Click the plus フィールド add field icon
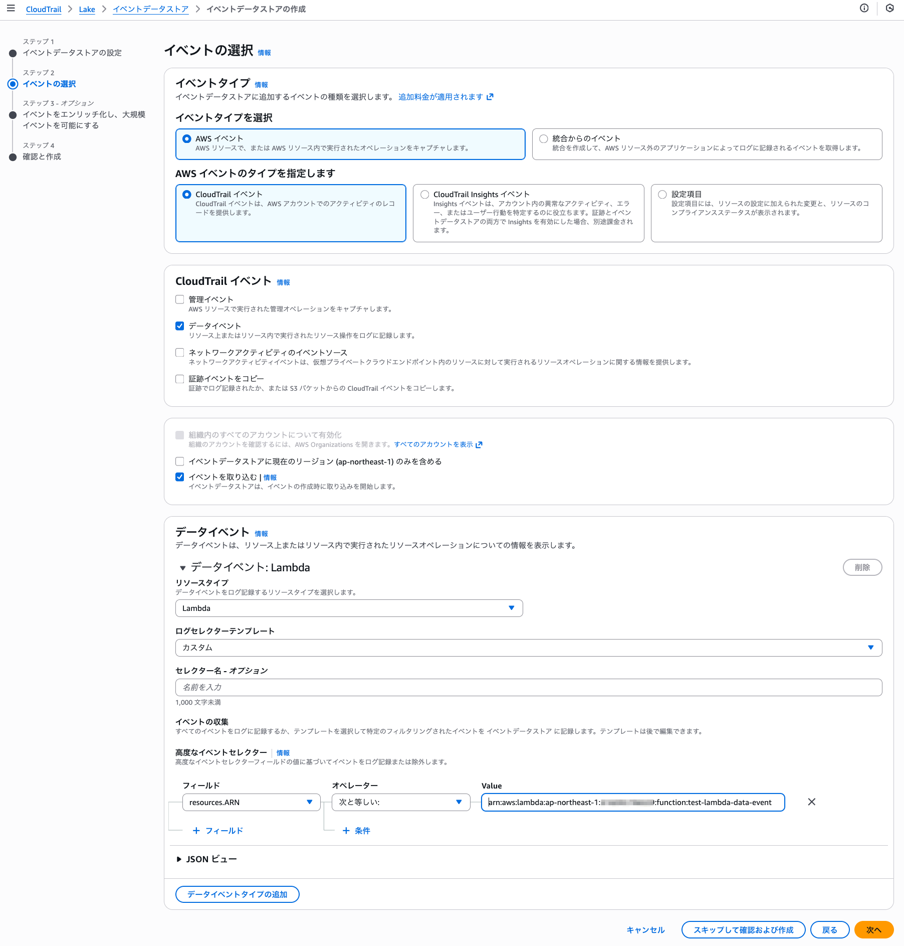The image size is (904, 946). tap(196, 831)
